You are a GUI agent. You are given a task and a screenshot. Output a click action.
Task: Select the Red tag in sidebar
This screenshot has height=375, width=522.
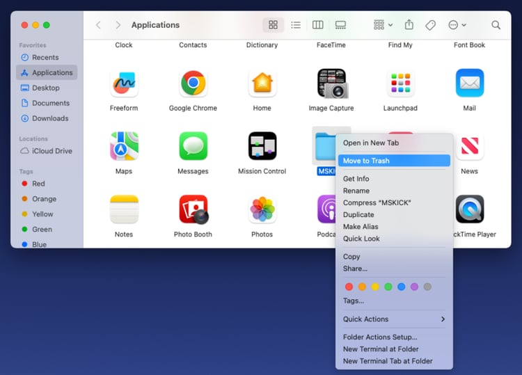pyautogui.click(x=47, y=184)
